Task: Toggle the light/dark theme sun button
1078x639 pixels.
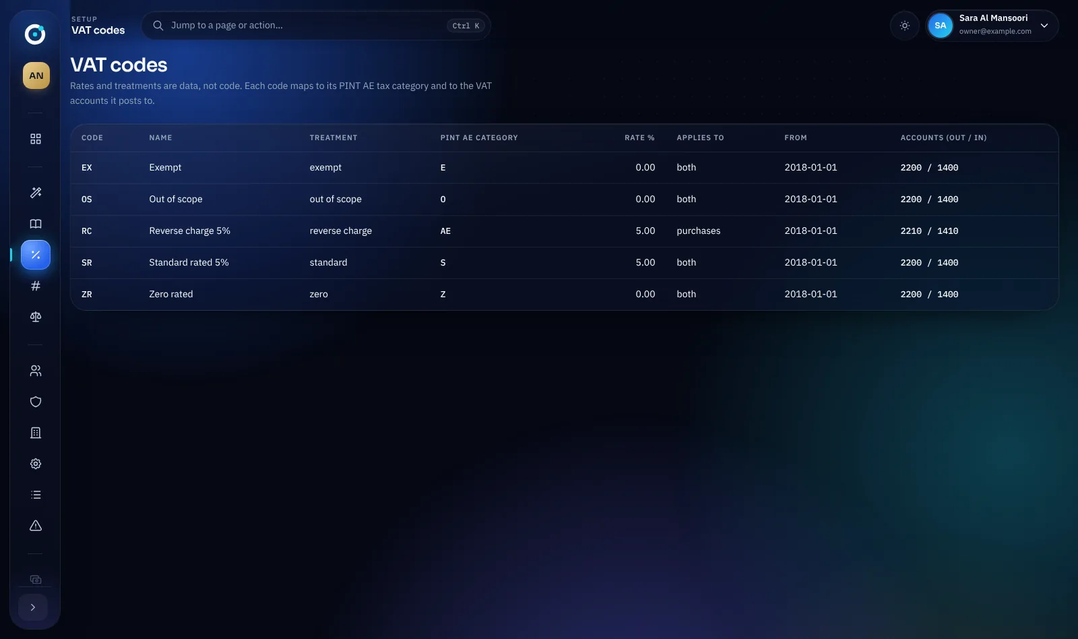Action: tap(905, 26)
